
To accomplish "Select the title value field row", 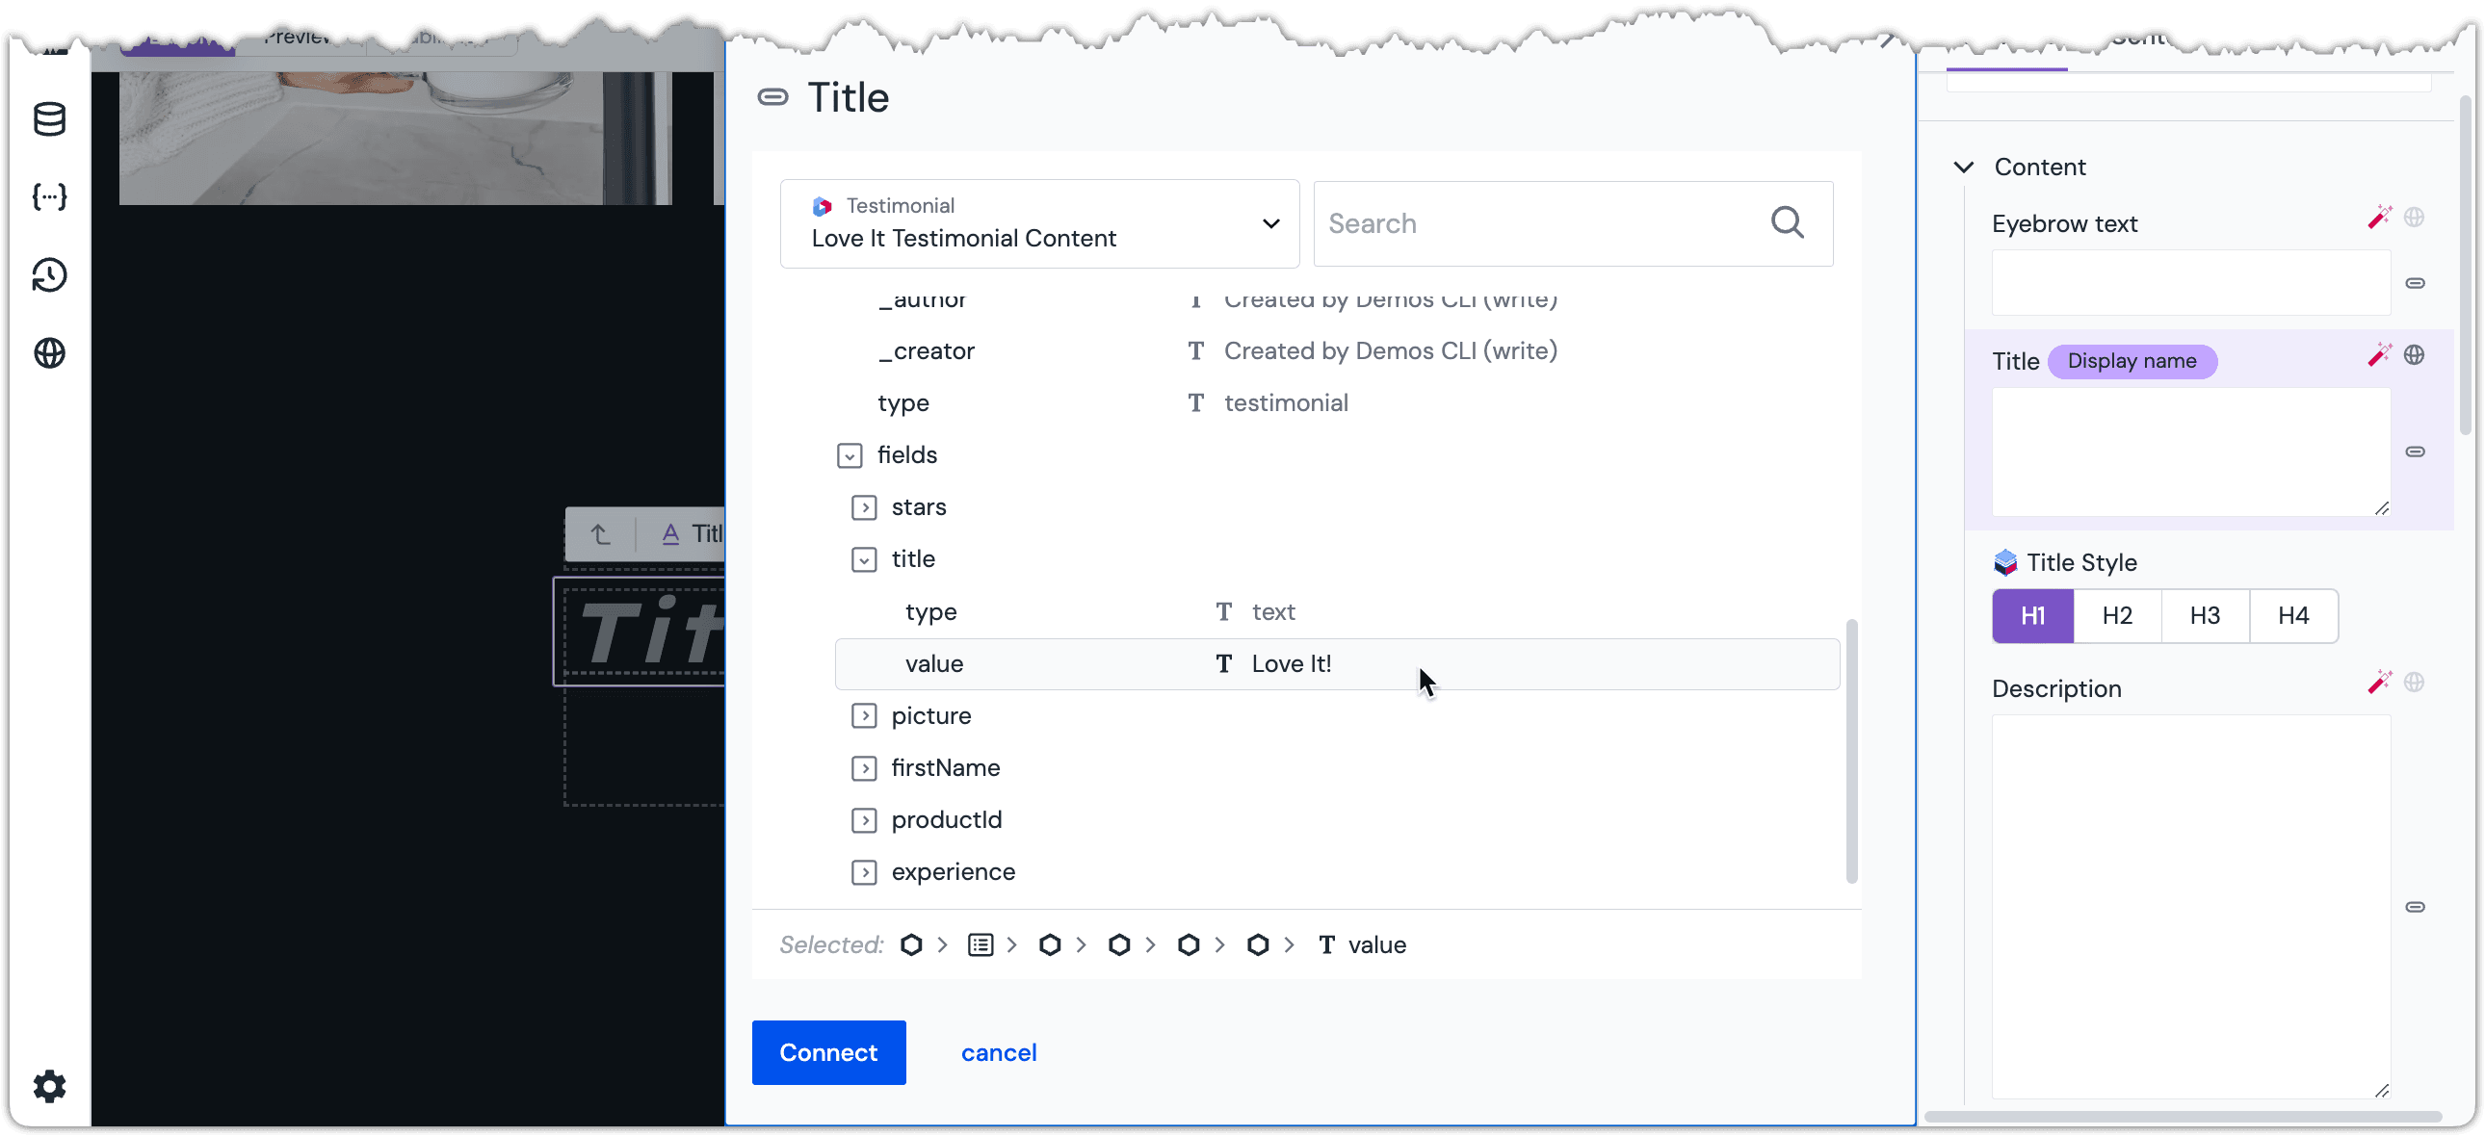I will point(1331,662).
